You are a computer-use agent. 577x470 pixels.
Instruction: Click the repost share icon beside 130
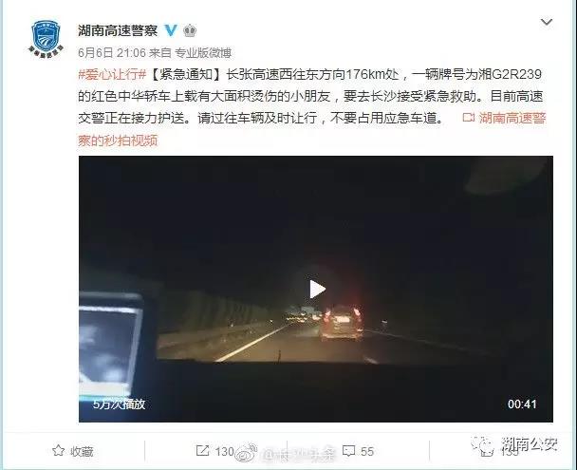(x=202, y=450)
